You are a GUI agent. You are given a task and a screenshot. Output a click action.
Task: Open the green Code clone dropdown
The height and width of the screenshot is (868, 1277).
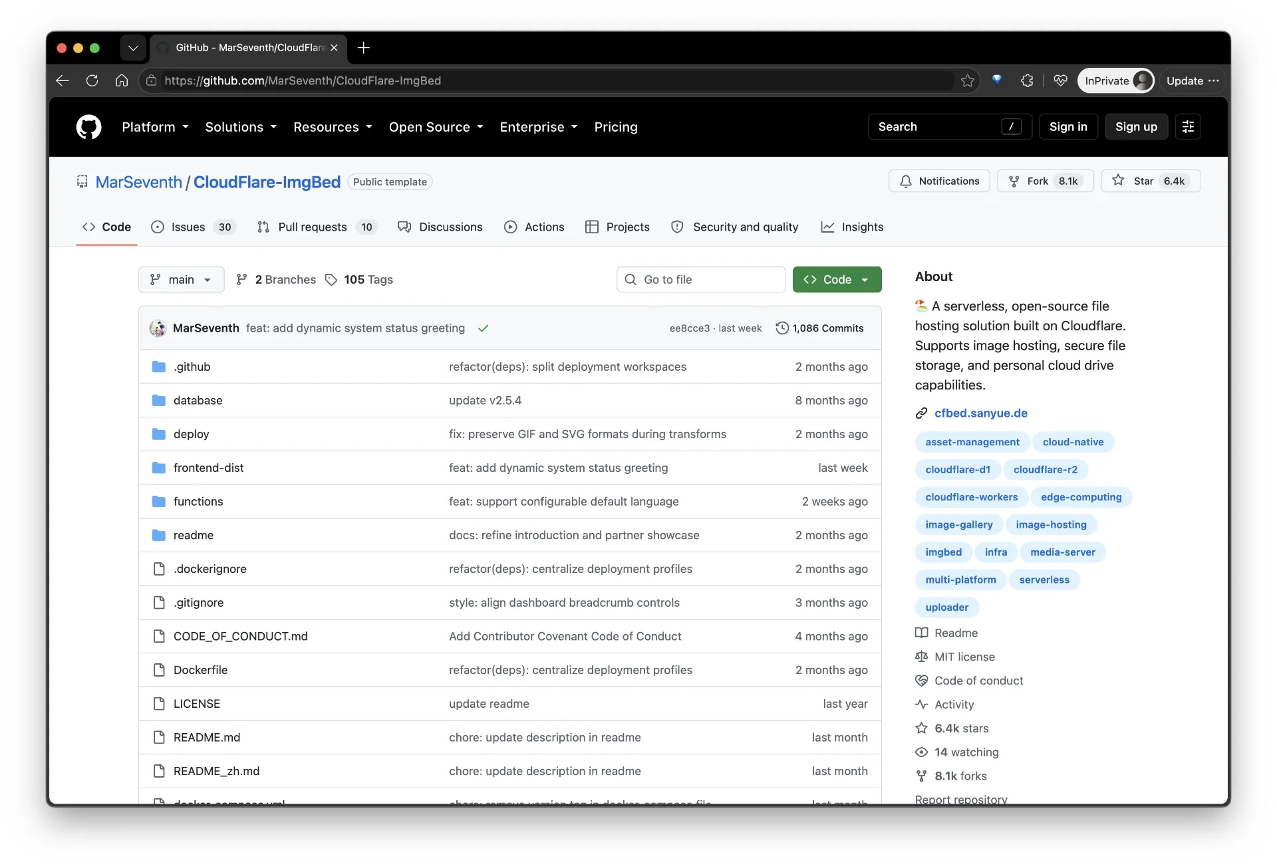point(837,280)
